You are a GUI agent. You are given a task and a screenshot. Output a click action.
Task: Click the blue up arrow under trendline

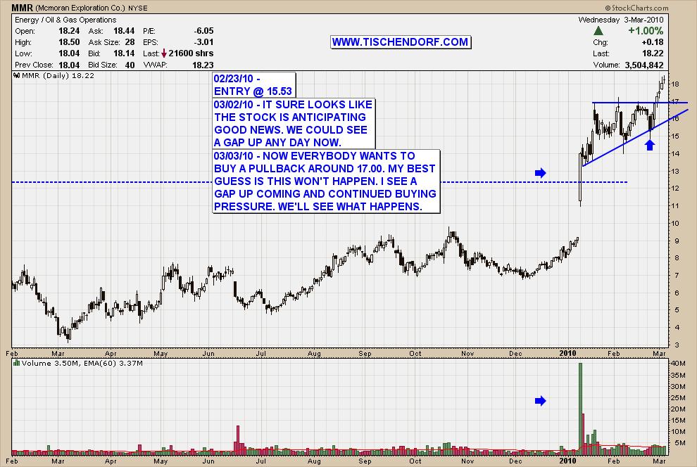point(651,145)
